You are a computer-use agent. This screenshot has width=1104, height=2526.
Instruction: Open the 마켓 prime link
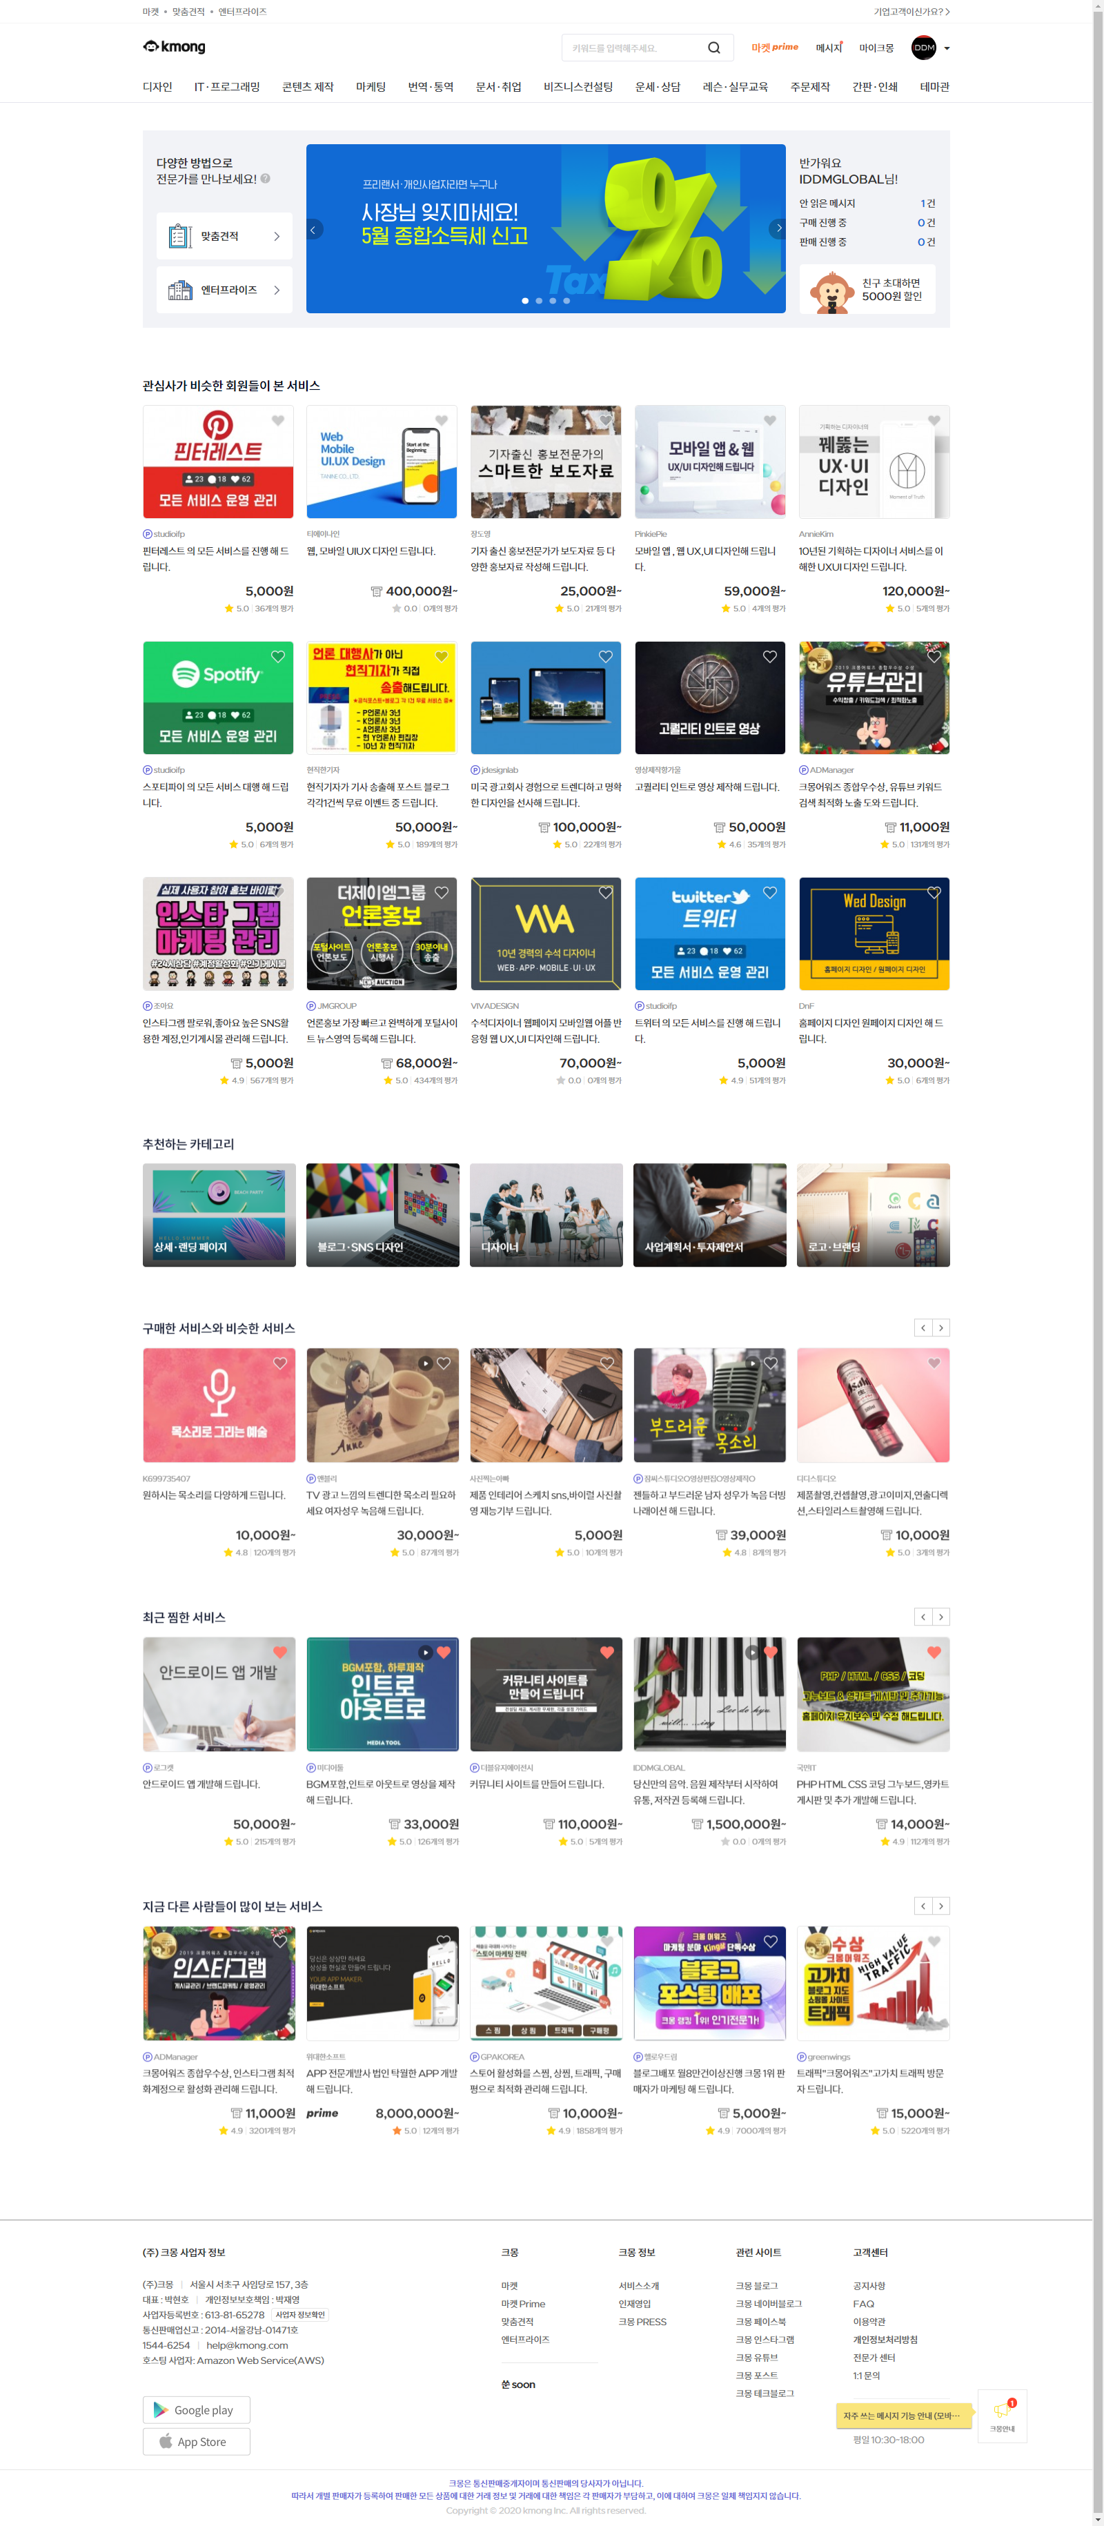click(x=775, y=47)
